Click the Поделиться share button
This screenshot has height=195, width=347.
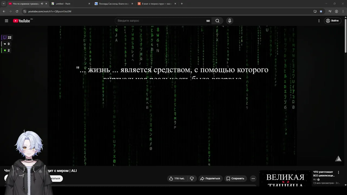[x=210, y=178]
